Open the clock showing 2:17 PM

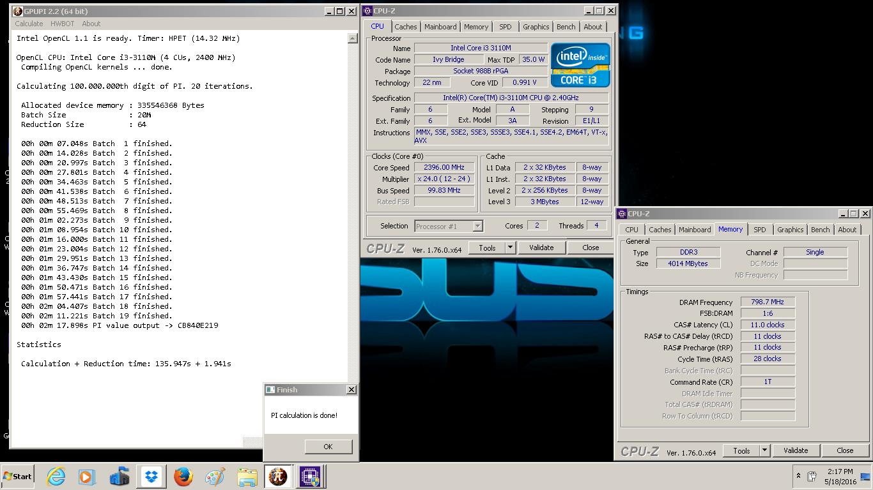point(840,476)
